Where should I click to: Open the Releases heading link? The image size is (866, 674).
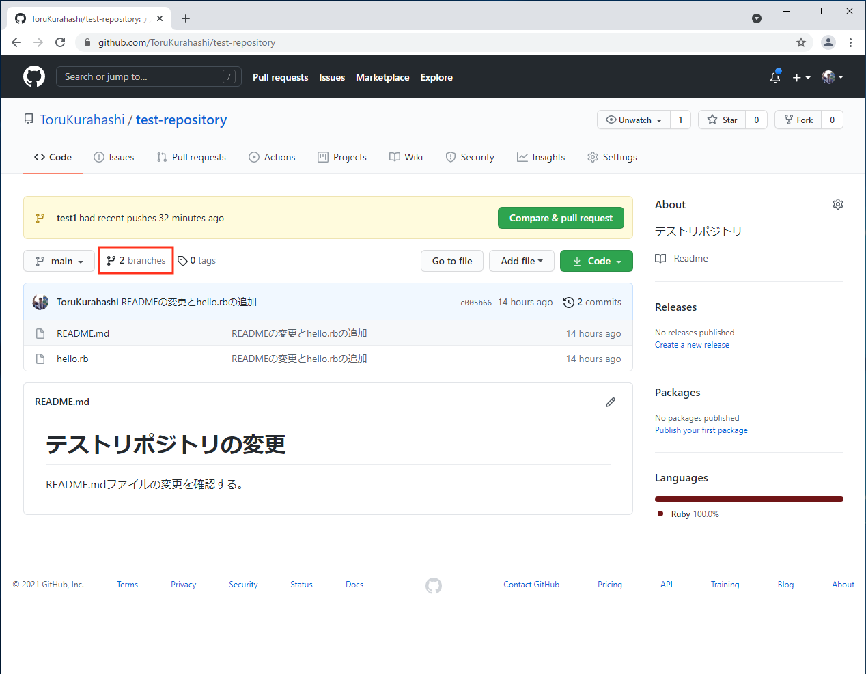675,307
